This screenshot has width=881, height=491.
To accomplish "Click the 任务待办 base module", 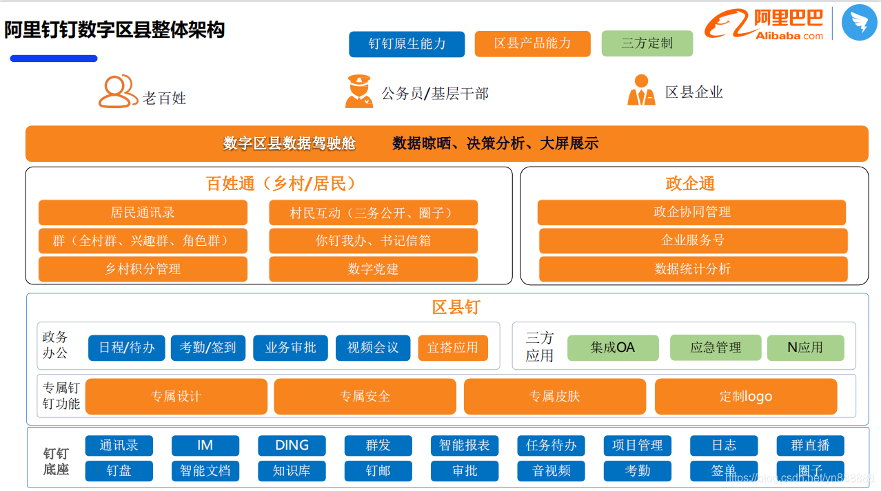I will point(551,446).
